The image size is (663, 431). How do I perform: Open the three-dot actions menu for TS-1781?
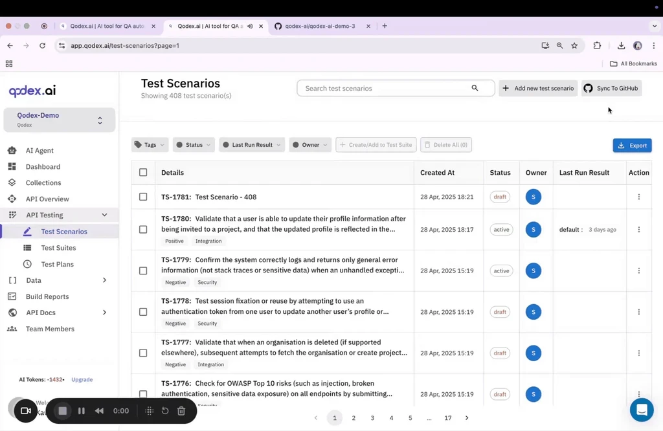click(638, 196)
